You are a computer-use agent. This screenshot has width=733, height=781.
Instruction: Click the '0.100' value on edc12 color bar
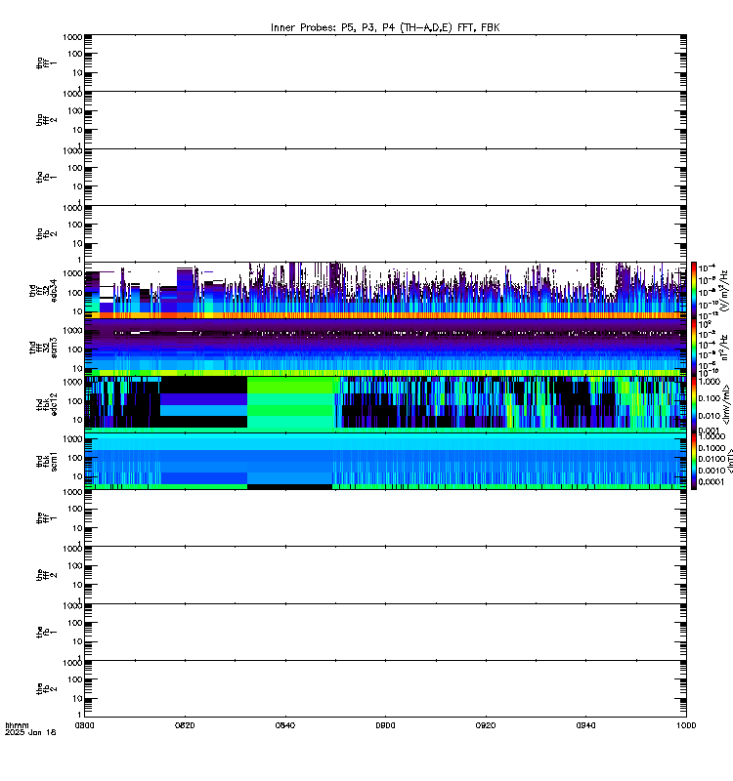coord(710,398)
